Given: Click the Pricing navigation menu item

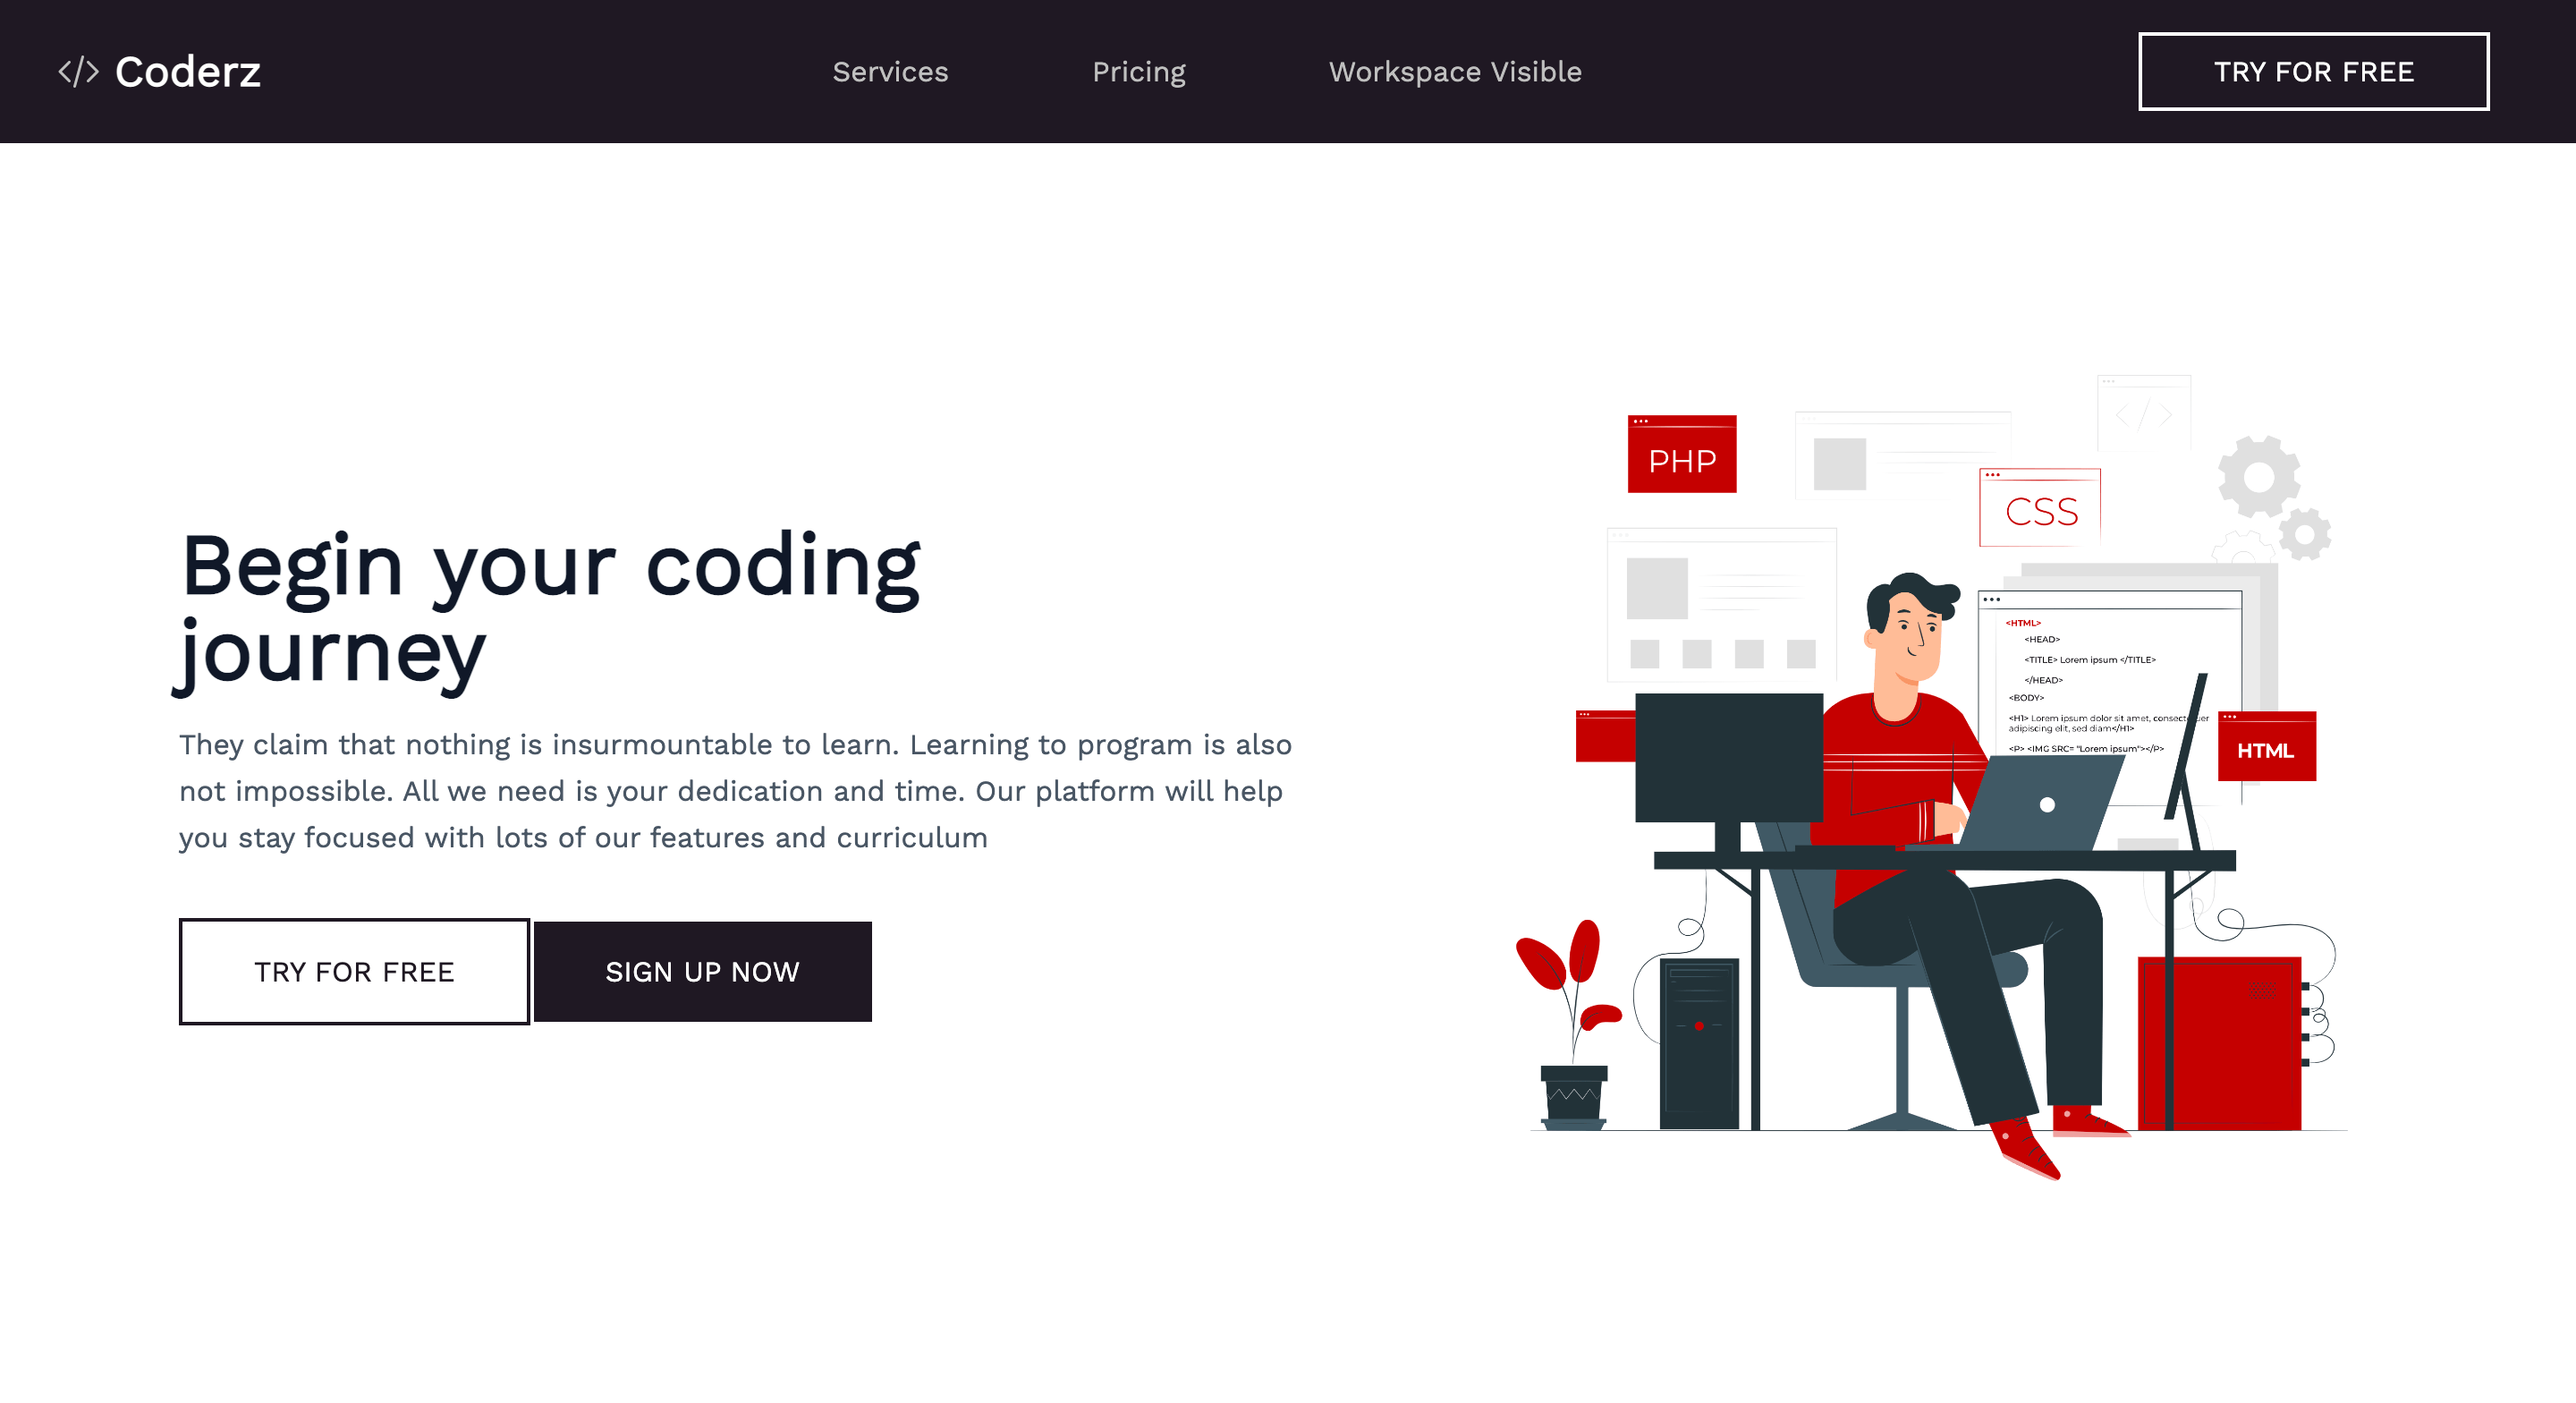Looking at the screenshot, I should pyautogui.click(x=1138, y=71).
